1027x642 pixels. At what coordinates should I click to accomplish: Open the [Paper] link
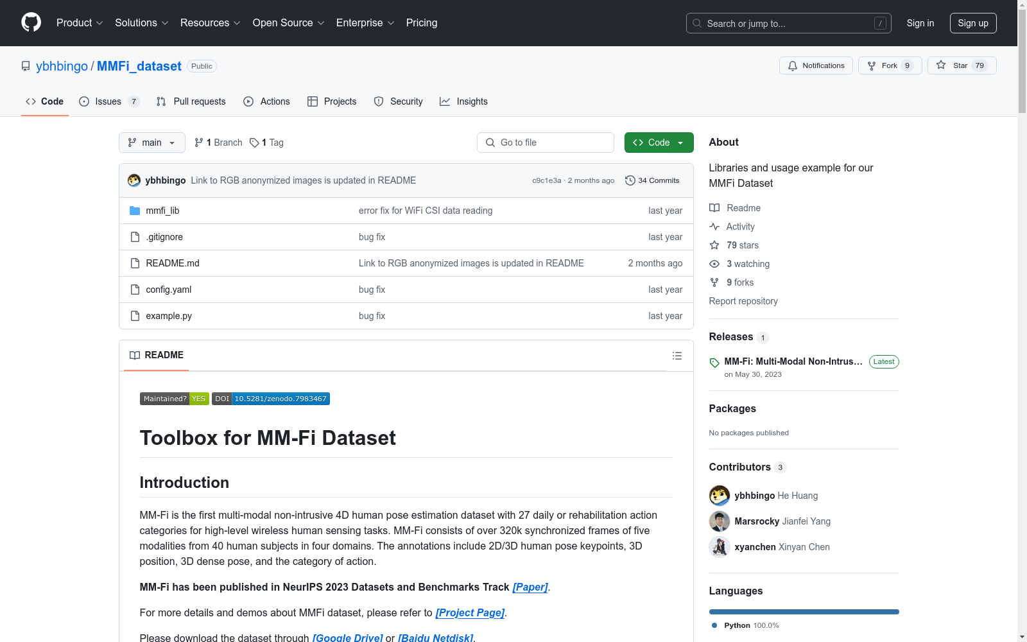(530, 587)
